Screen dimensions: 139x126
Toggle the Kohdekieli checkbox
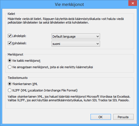(x=10, y=43)
